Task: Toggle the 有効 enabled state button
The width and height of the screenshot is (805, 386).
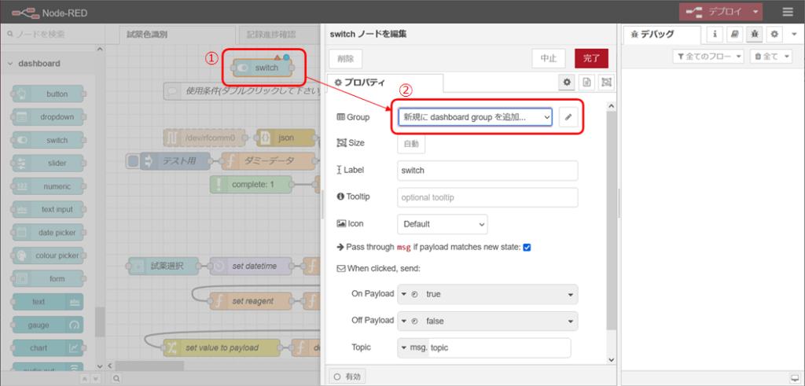Action: pyautogui.click(x=347, y=377)
